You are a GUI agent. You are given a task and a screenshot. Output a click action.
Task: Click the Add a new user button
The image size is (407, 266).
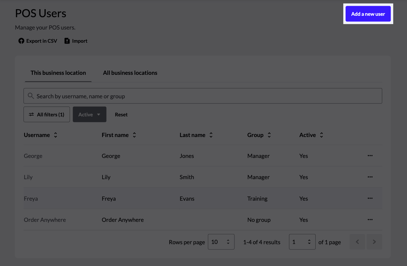point(368,14)
